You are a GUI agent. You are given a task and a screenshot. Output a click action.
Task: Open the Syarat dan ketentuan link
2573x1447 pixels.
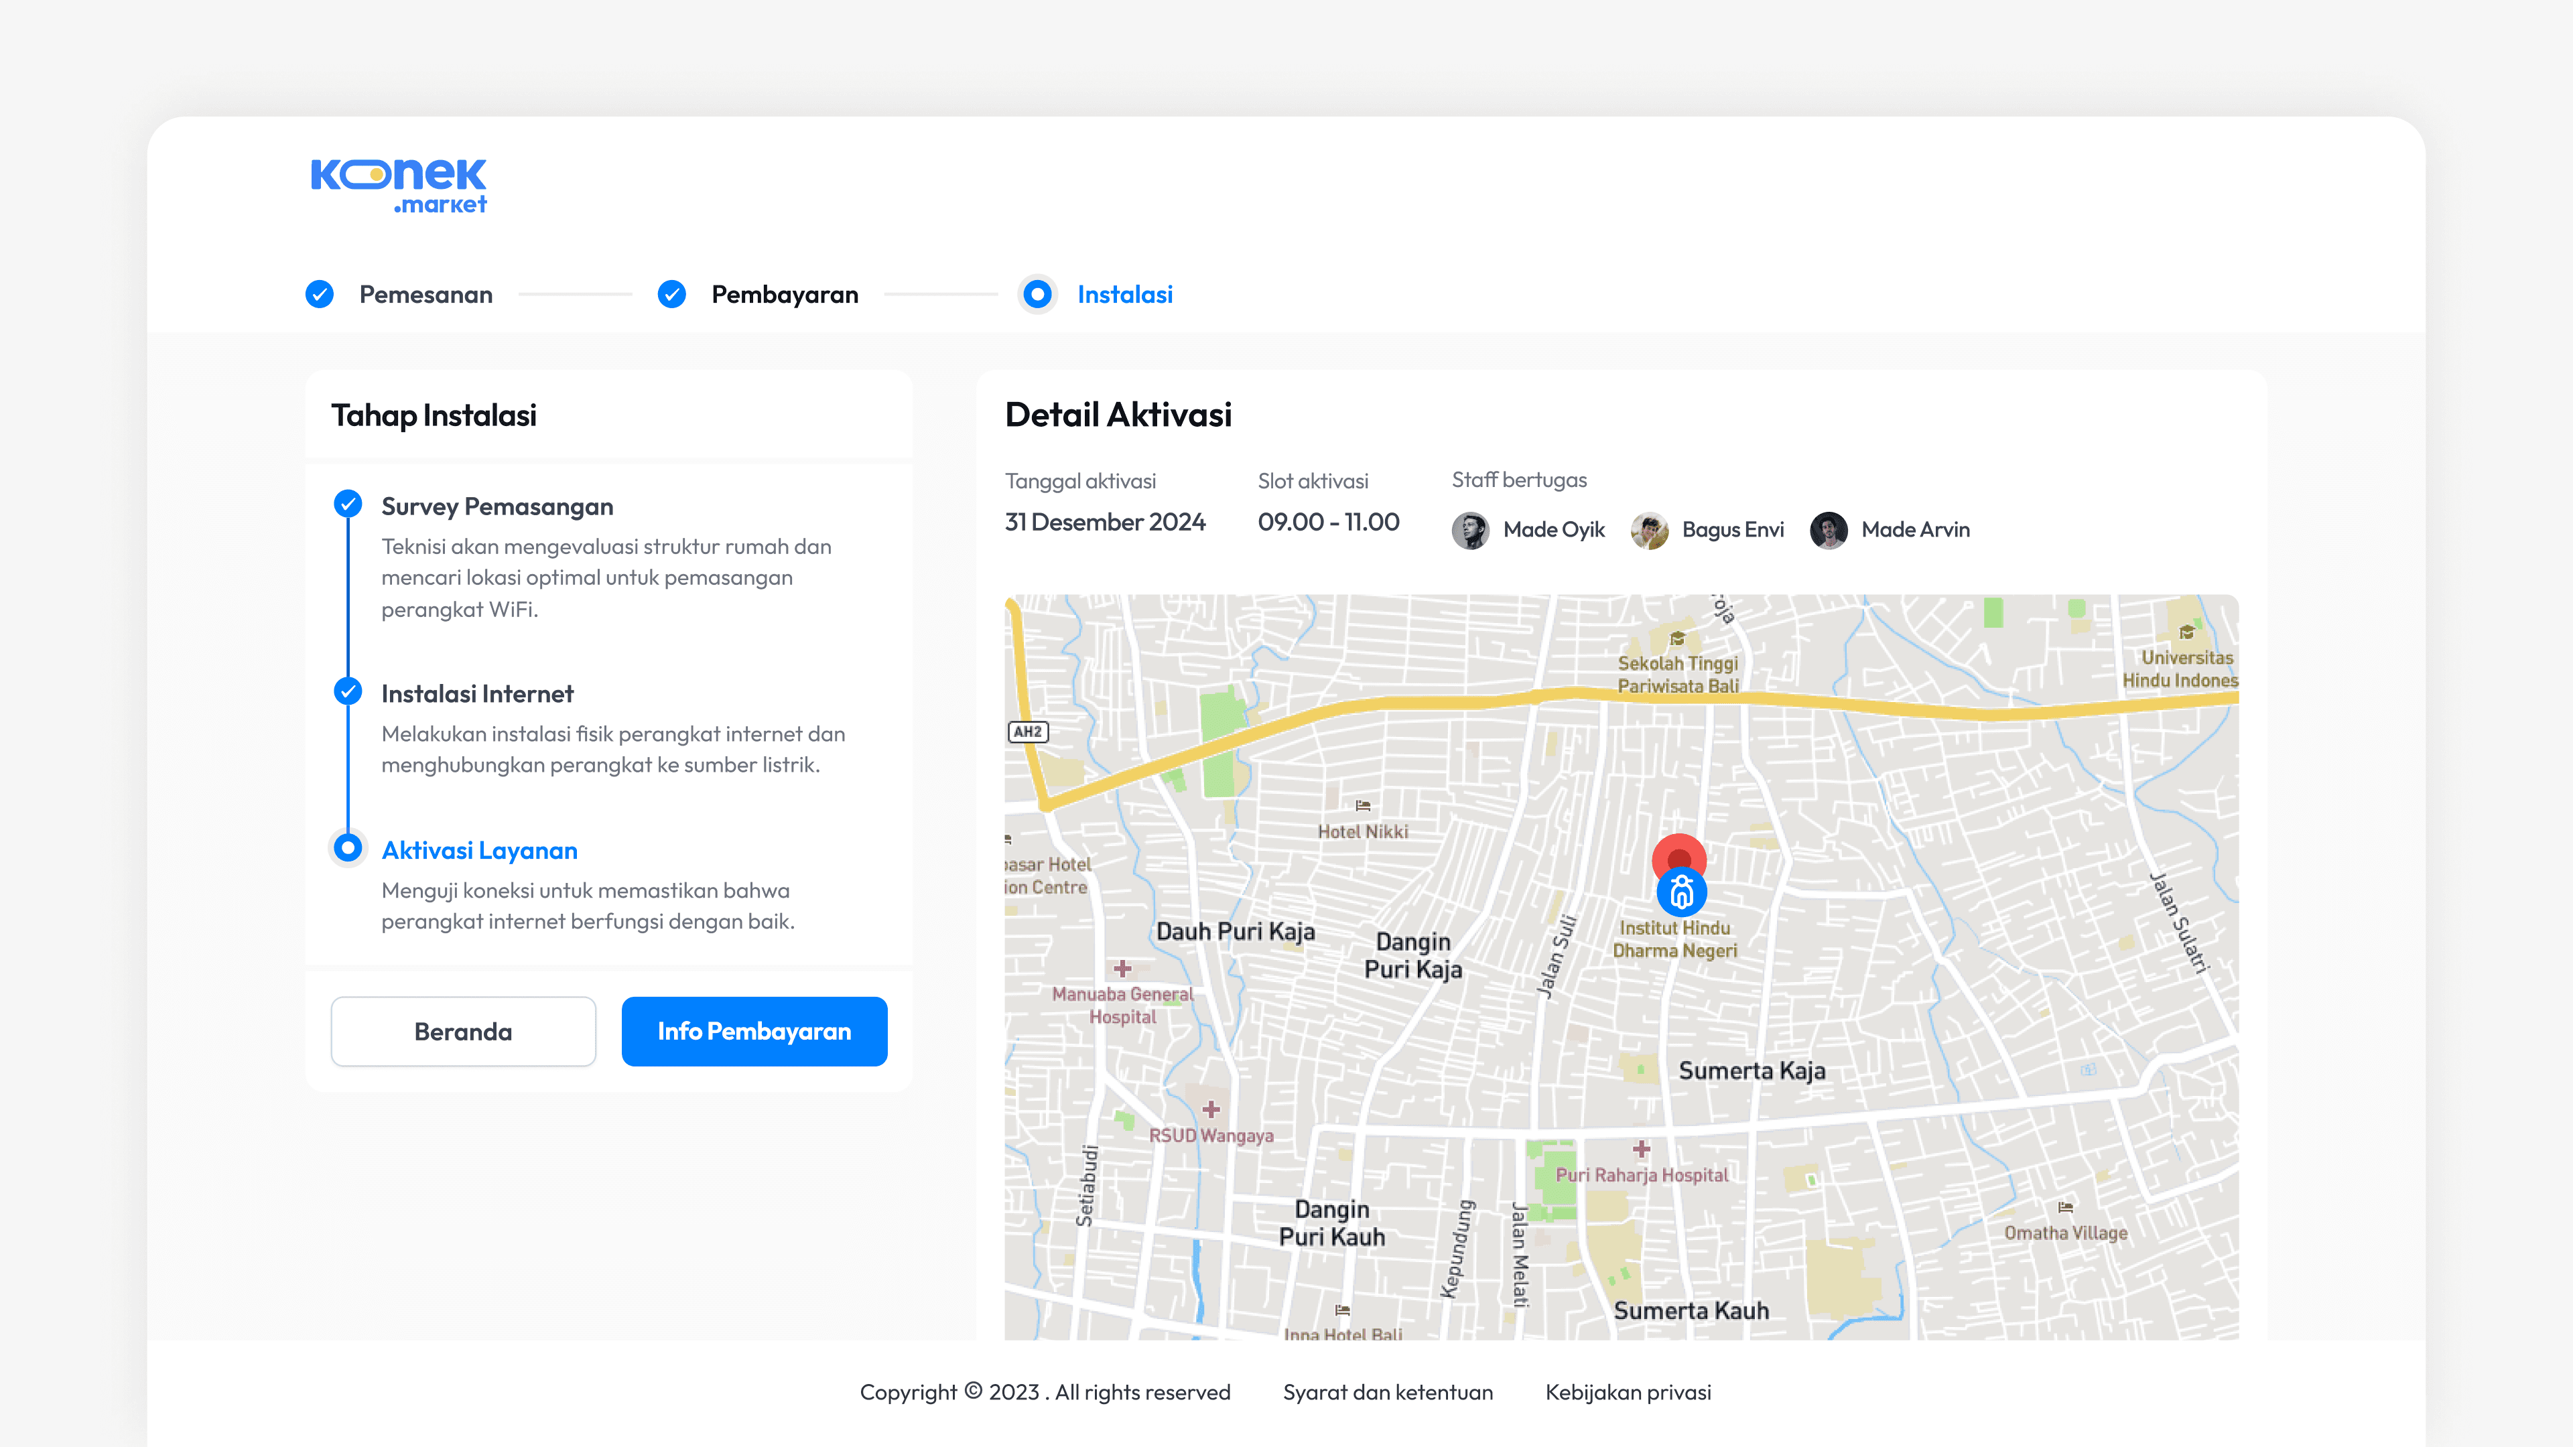point(1388,1392)
